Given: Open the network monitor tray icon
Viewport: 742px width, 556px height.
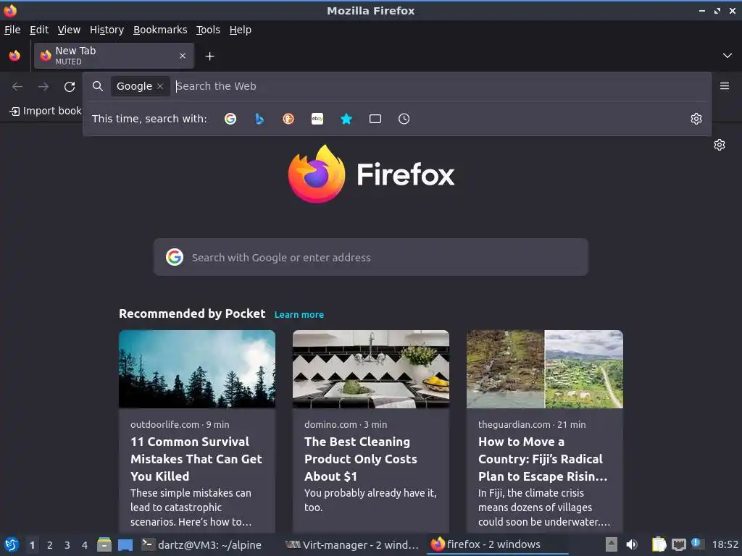Looking at the screenshot, I should (x=678, y=544).
